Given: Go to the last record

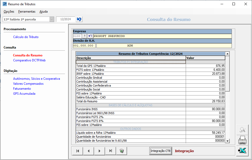Looking at the screenshot, I should pos(111,151).
